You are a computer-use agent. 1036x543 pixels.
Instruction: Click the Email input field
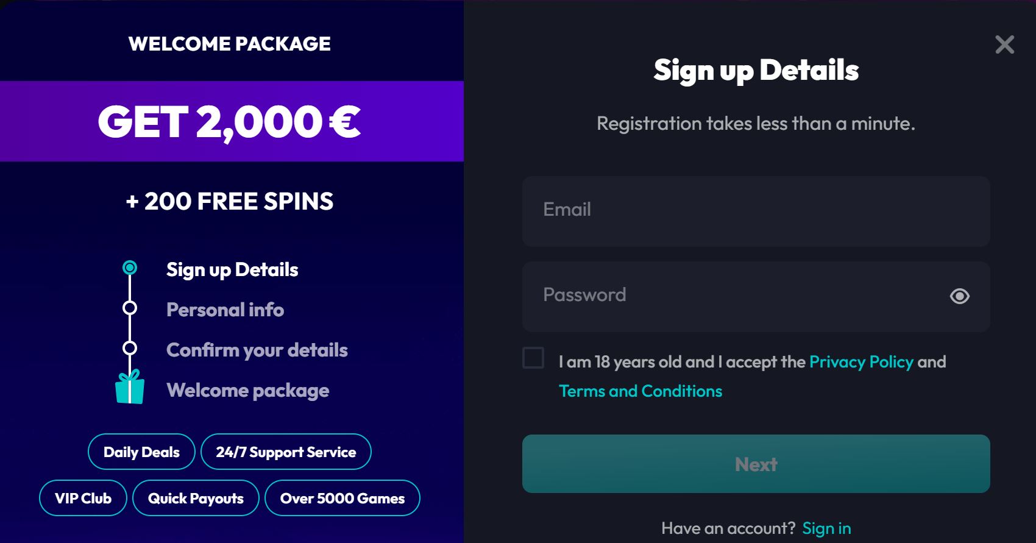[756, 211]
